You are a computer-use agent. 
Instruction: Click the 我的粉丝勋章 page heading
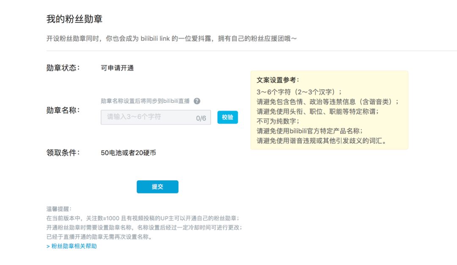(74, 19)
